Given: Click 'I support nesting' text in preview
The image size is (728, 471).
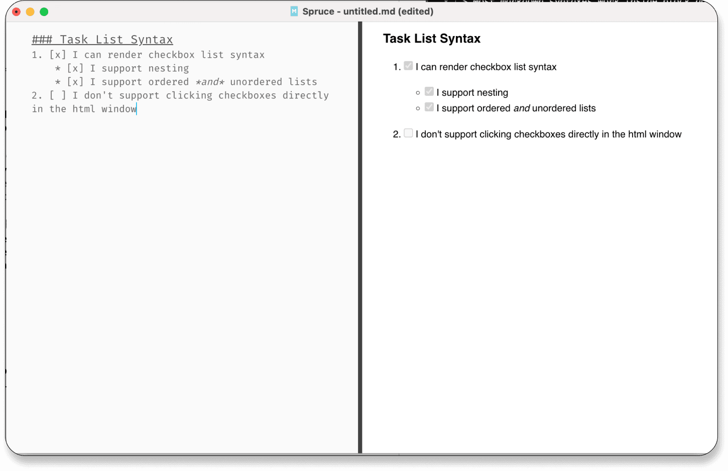Looking at the screenshot, I should click(x=472, y=92).
